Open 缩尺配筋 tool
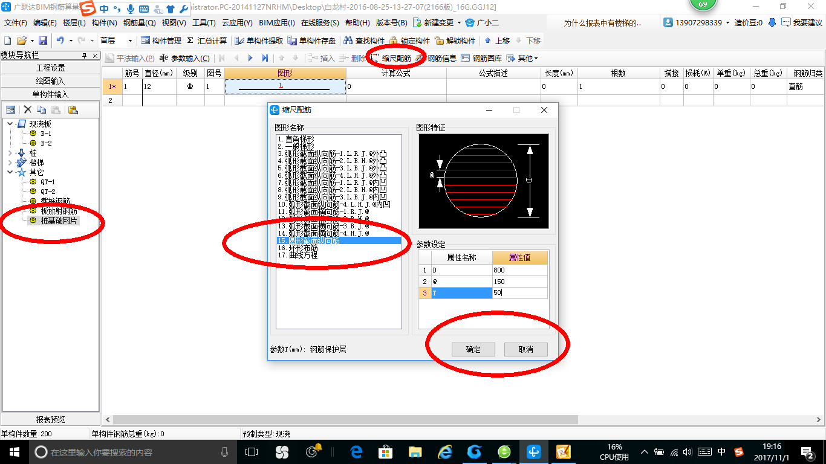This screenshot has height=464, width=826. click(x=391, y=58)
